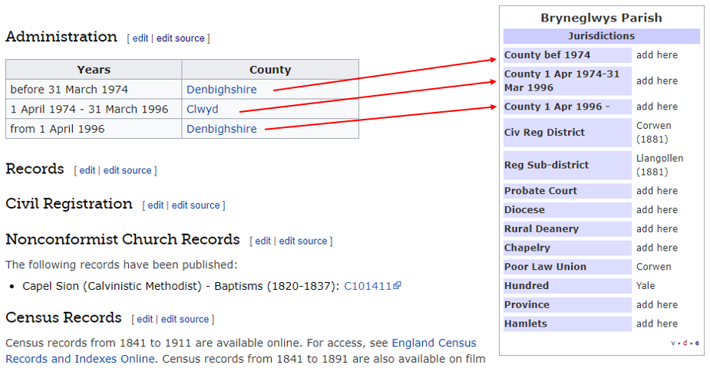The width and height of the screenshot is (710, 368).
Task: Open edit source for Civil Registration section
Action: [x=196, y=205]
